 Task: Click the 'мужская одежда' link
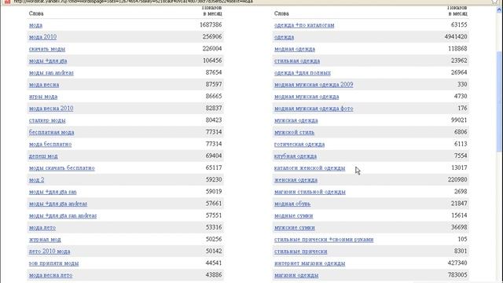[x=296, y=120]
